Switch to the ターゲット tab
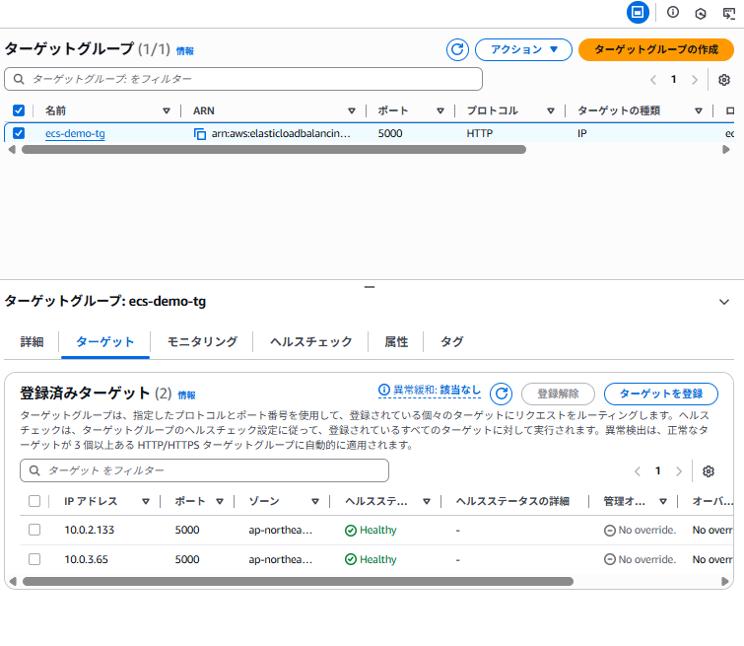 coord(104,342)
